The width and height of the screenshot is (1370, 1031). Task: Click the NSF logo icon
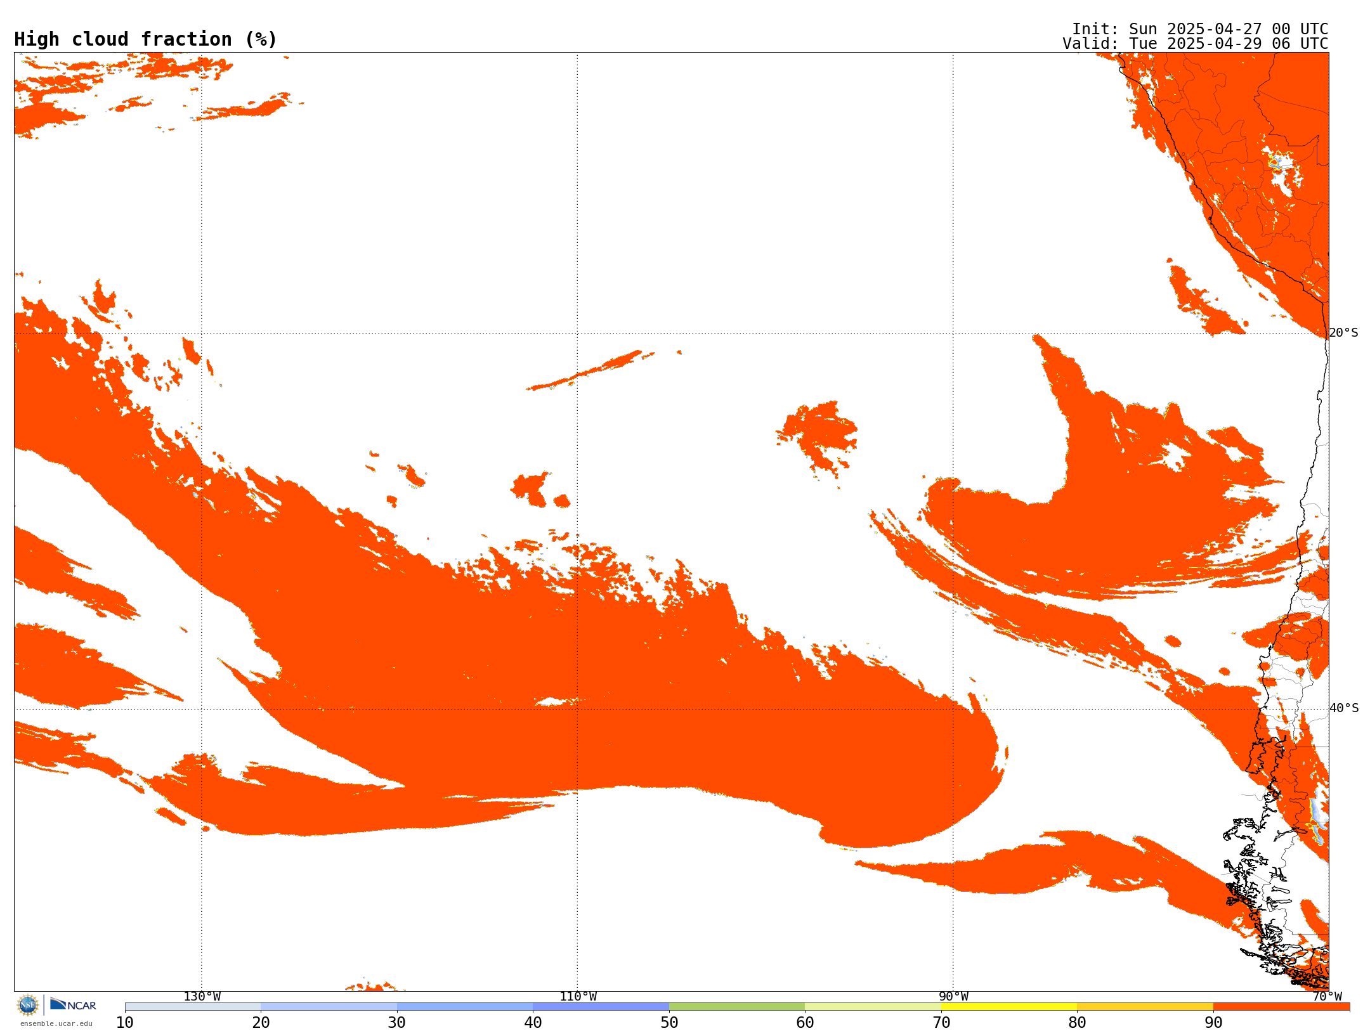click(28, 1005)
